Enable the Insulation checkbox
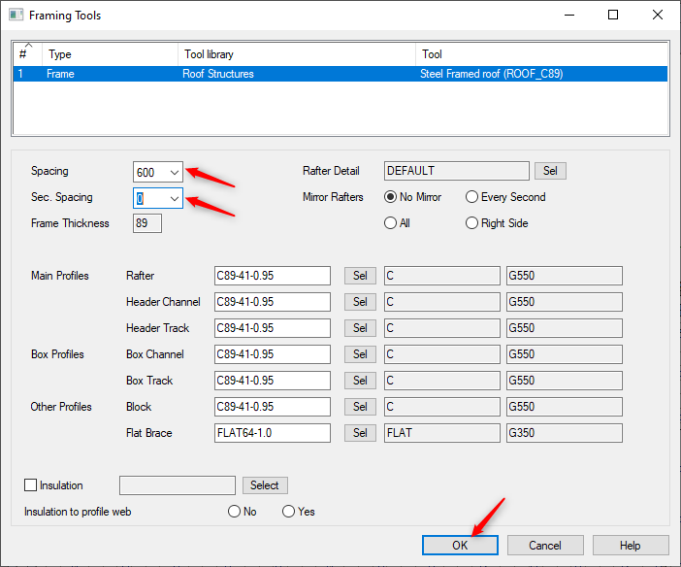The width and height of the screenshot is (681, 567). 30,485
